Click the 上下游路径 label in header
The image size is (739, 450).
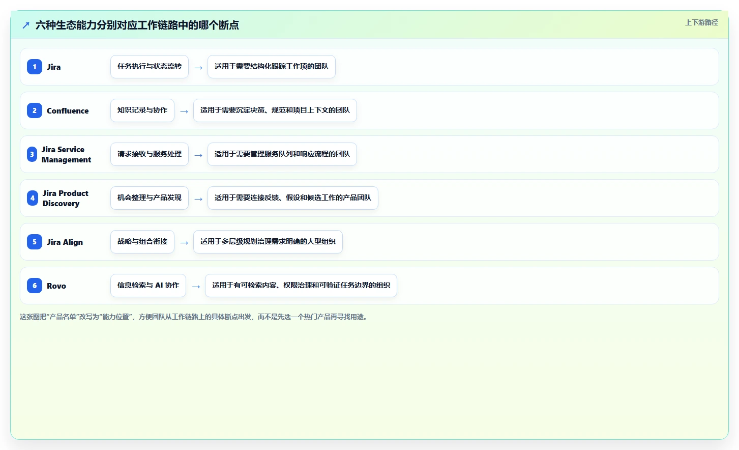pos(701,22)
